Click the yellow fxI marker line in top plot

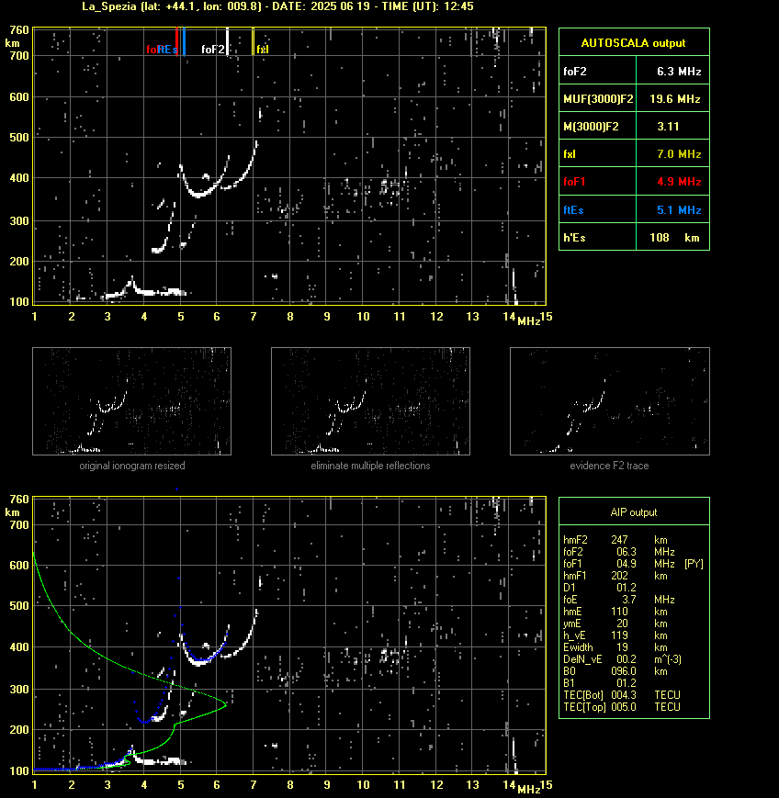pos(253,40)
